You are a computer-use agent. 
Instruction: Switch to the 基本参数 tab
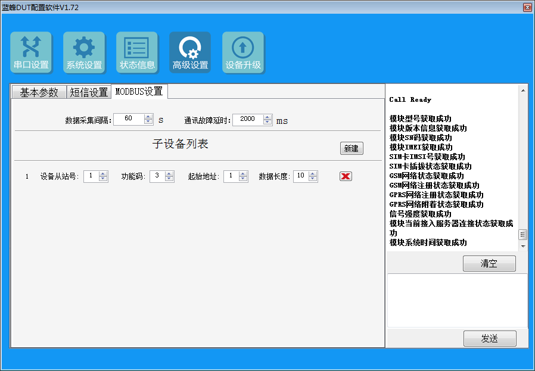39,92
